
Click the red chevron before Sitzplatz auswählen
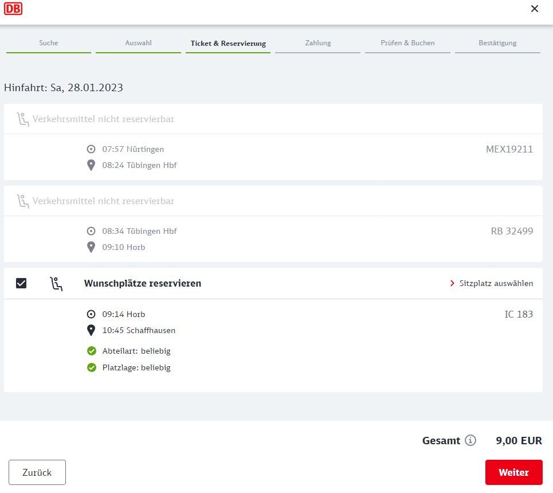click(x=452, y=283)
